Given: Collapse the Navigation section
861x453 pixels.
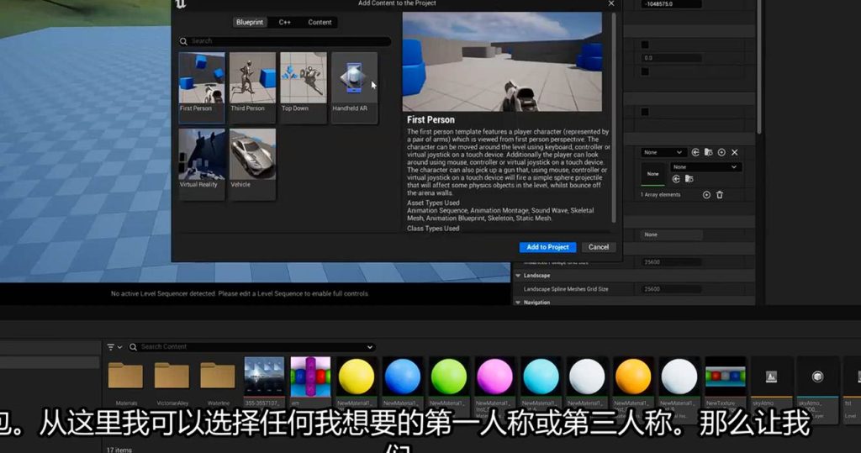Looking at the screenshot, I should tap(518, 303).
